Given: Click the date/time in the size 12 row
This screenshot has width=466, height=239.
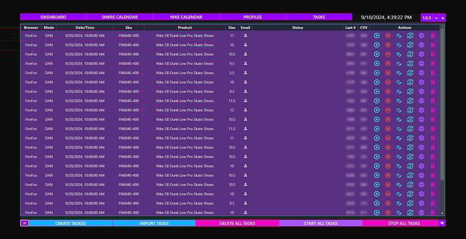Looking at the screenshot, I should 85,110.
